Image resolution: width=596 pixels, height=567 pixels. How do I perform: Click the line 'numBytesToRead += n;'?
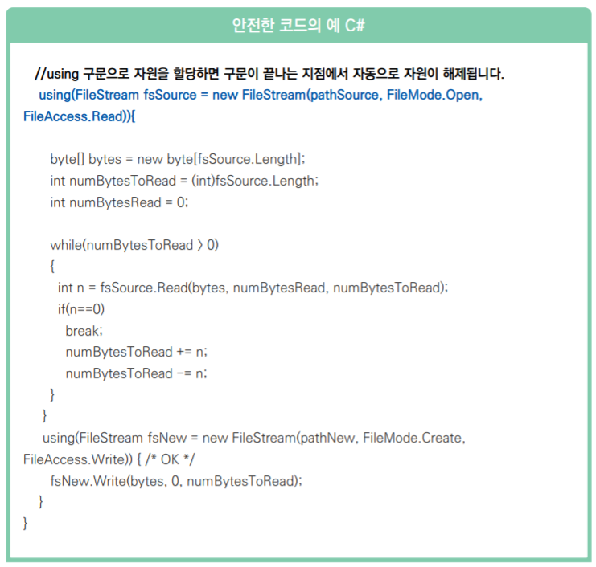[x=137, y=352]
